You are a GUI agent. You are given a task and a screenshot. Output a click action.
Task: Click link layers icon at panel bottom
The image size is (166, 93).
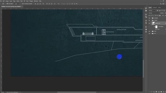pos(151,92)
